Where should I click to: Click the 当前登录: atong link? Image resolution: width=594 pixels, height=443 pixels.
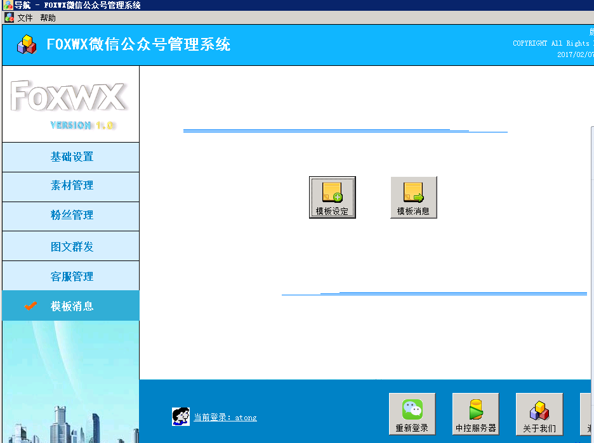[x=225, y=417]
